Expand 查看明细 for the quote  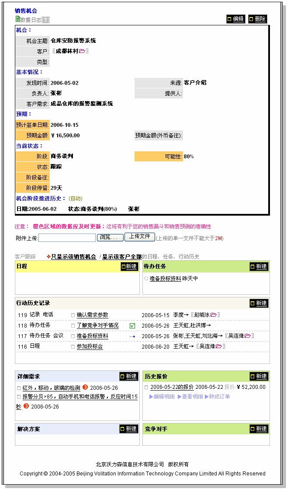click(x=190, y=397)
